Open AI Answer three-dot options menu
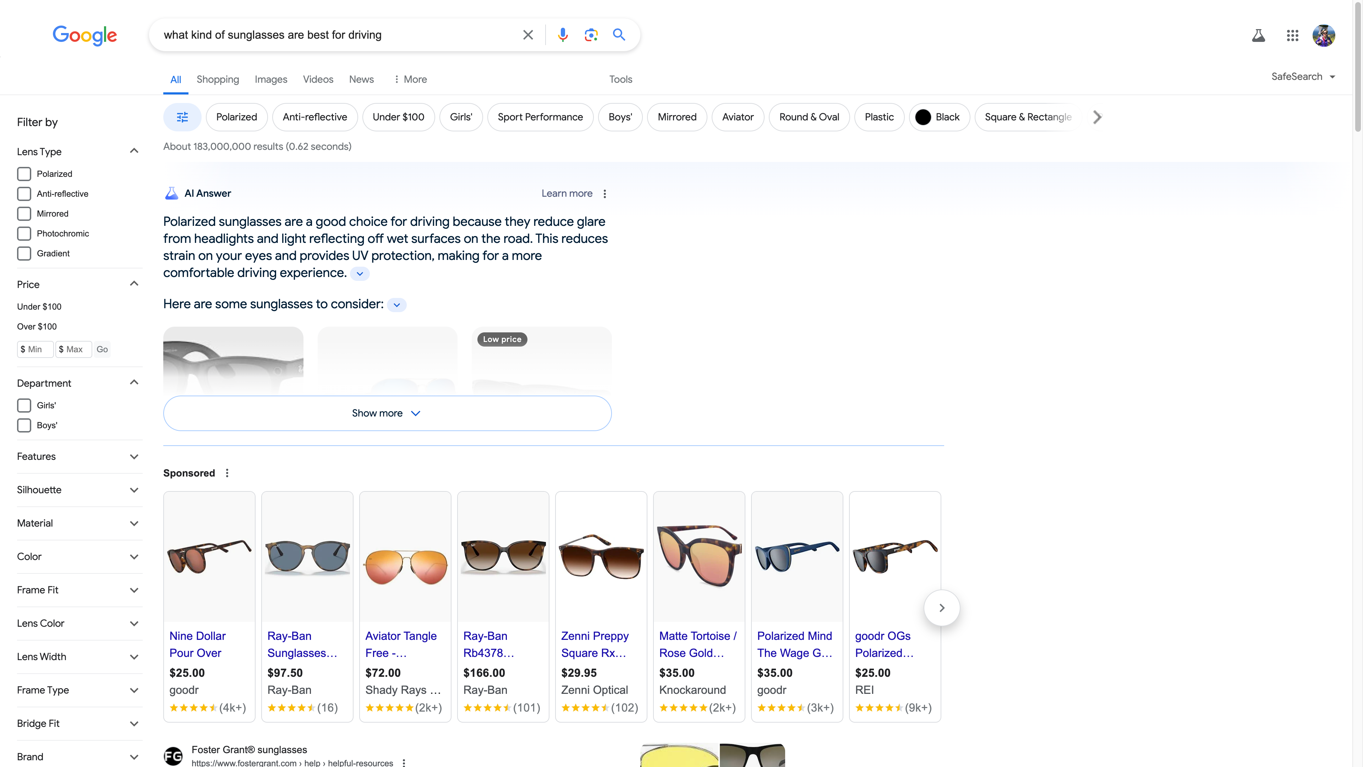 point(605,194)
